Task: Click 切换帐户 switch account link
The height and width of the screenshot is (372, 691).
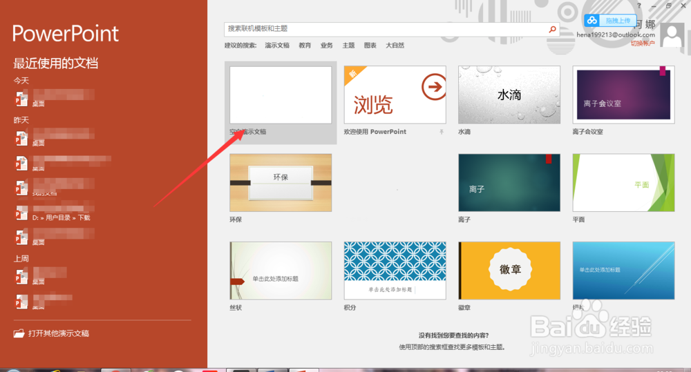Action: (x=643, y=43)
